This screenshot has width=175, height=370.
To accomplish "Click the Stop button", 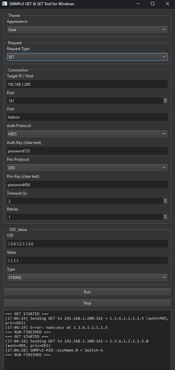I will pos(87,303).
